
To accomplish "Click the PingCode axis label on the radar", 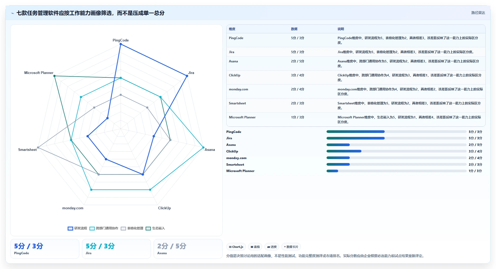I will 121,40.
